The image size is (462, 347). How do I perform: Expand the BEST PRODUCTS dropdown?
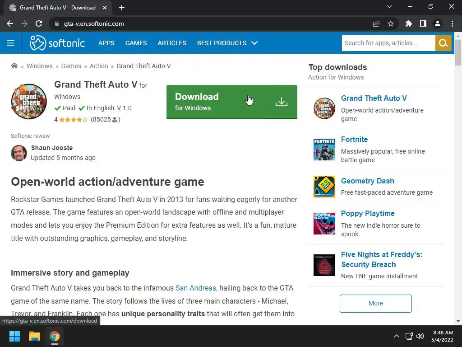(x=227, y=43)
